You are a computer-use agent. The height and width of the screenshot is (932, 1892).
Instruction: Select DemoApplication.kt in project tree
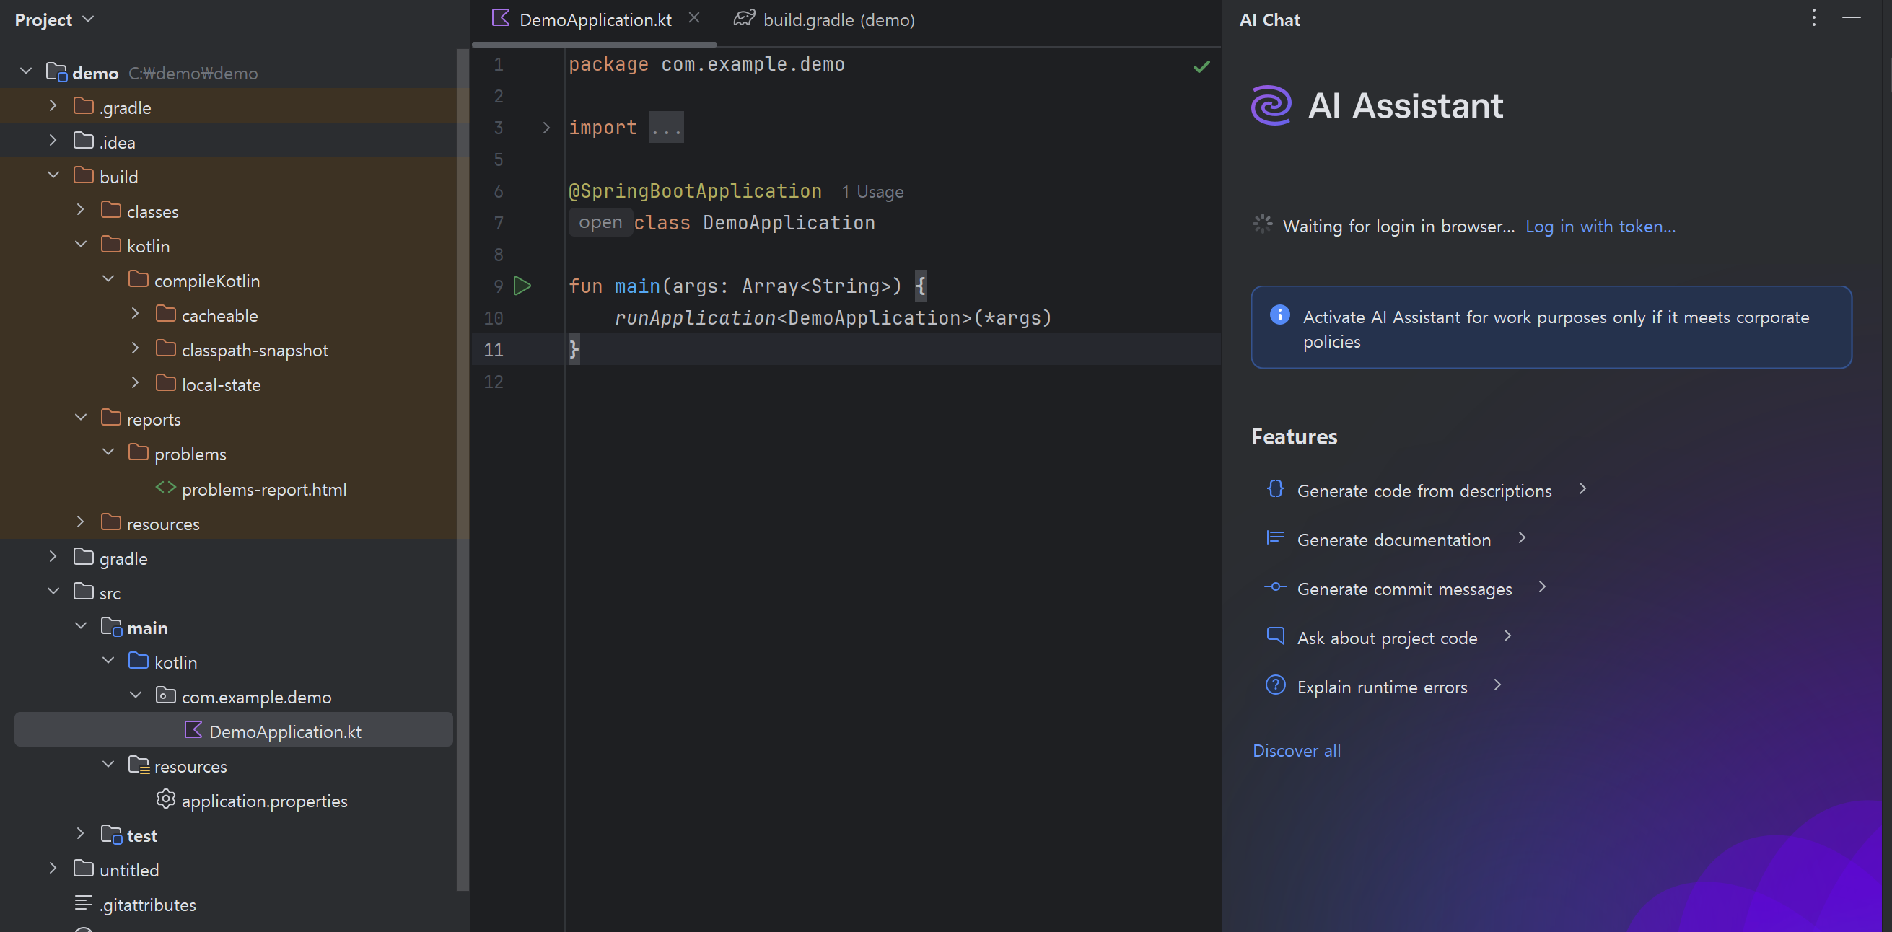coord(234,730)
